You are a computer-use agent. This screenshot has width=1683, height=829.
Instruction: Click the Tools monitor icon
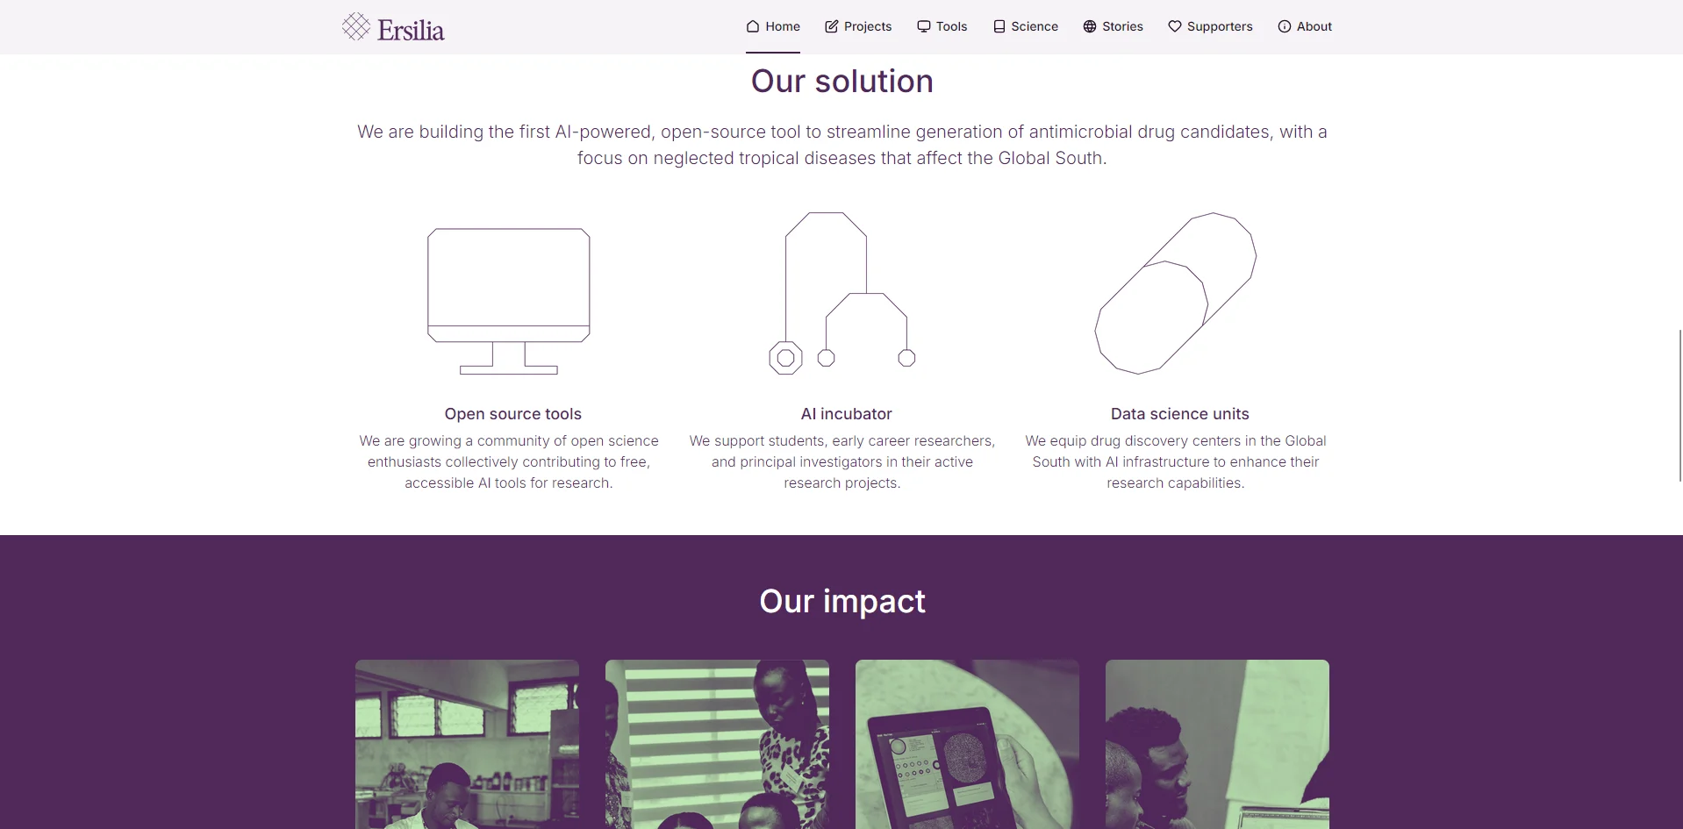tap(924, 26)
